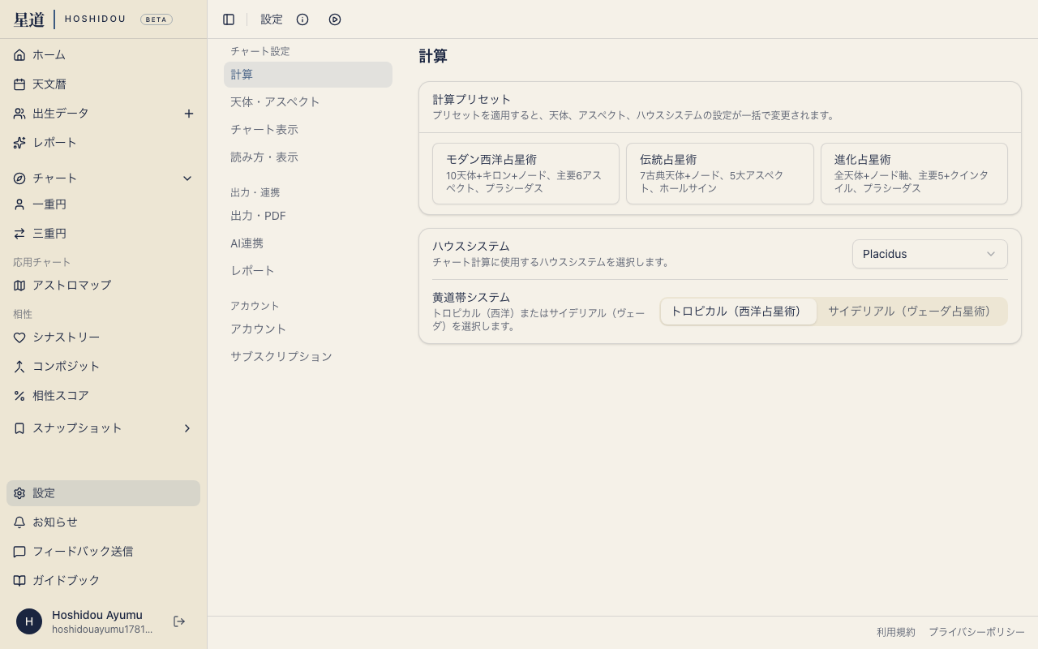Viewport: 1038px width, 649px height.
Task: Click the compass icon beside チャート
Action: tap(19, 178)
